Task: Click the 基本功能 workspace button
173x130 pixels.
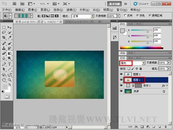Action: [114, 4]
